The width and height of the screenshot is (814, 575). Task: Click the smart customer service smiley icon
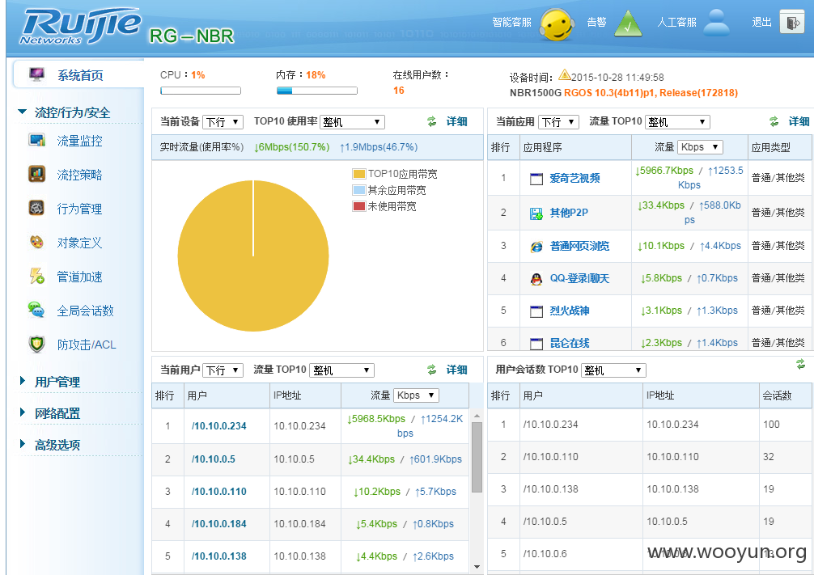(x=557, y=24)
